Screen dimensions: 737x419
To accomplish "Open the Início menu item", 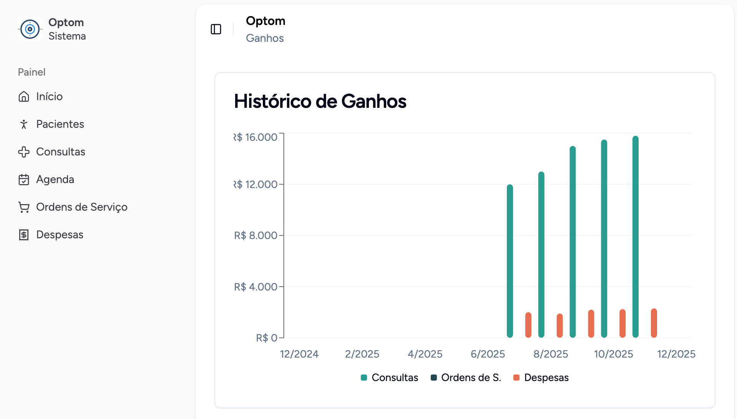I will (x=49, y=97).
